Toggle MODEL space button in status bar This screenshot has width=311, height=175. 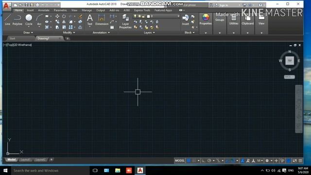[x=180, y=161]
